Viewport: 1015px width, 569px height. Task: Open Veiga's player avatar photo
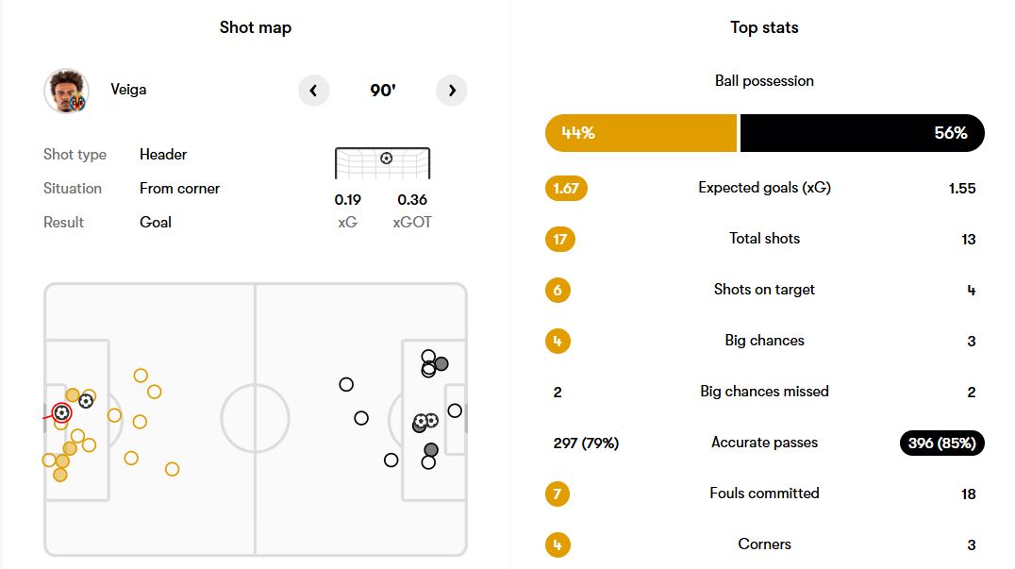pos(66,91)
